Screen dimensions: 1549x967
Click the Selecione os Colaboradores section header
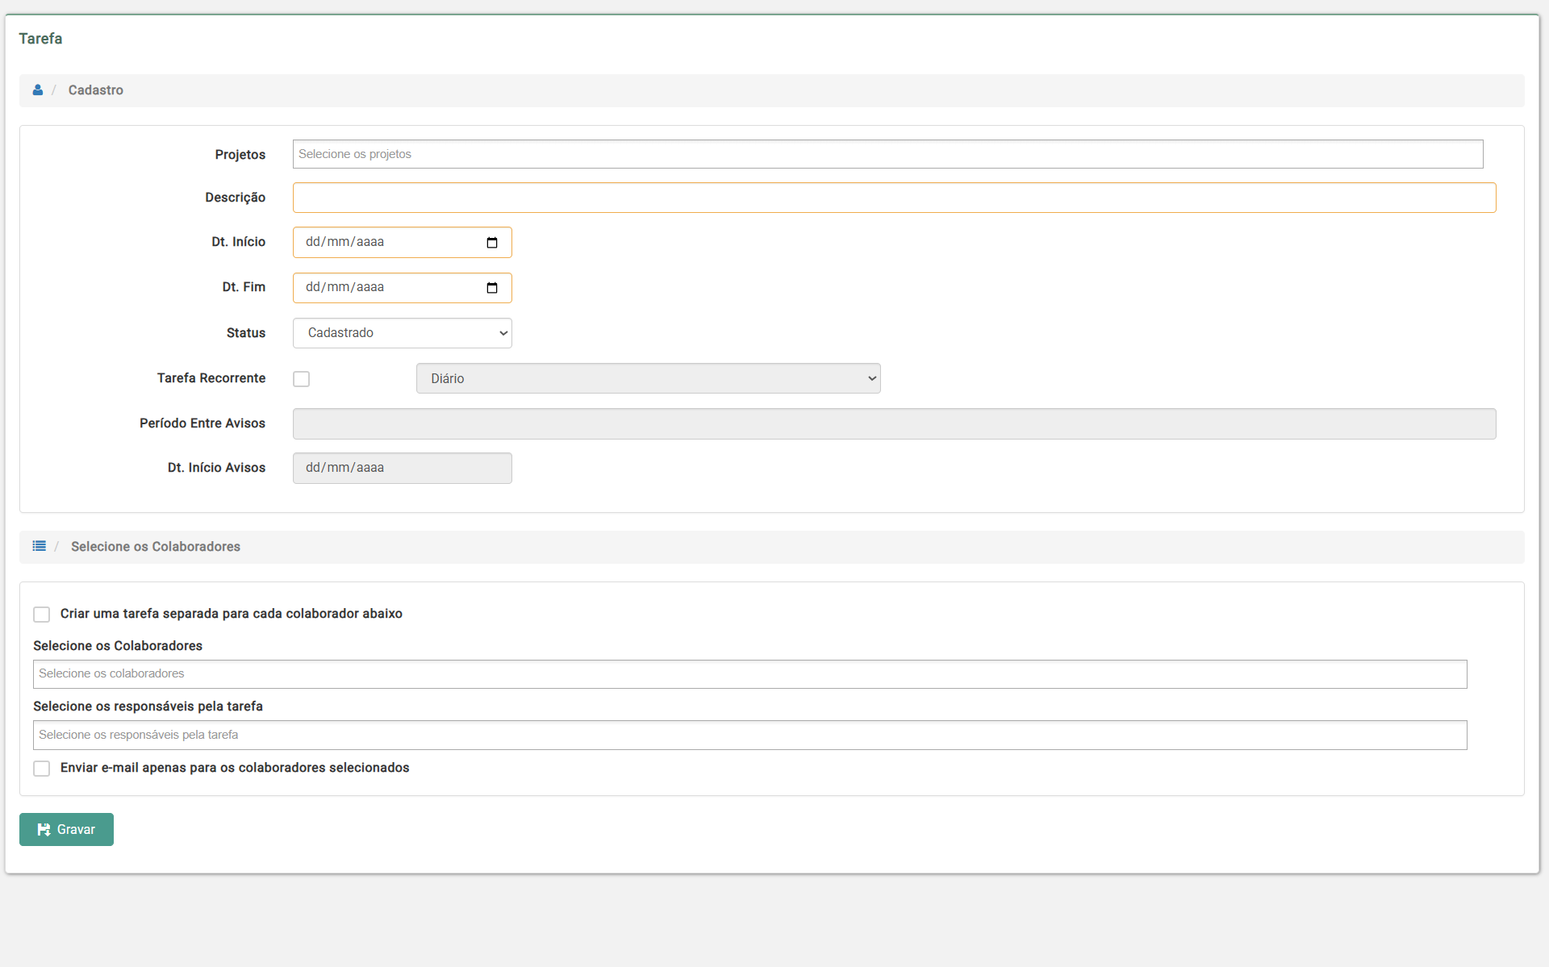[x=156, y=547]
